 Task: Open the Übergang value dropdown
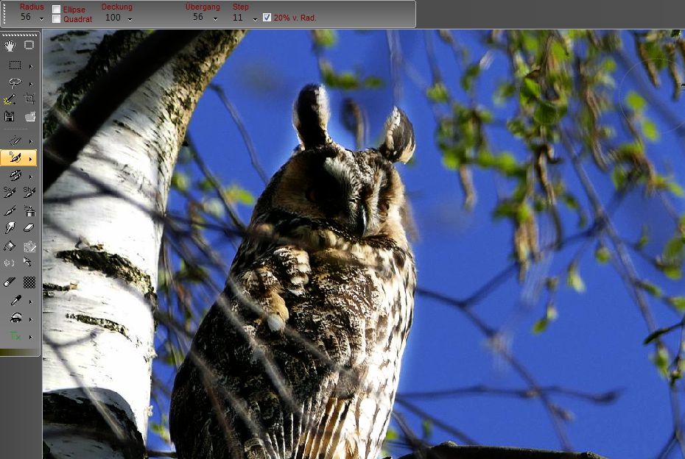[x=215, y=18]
